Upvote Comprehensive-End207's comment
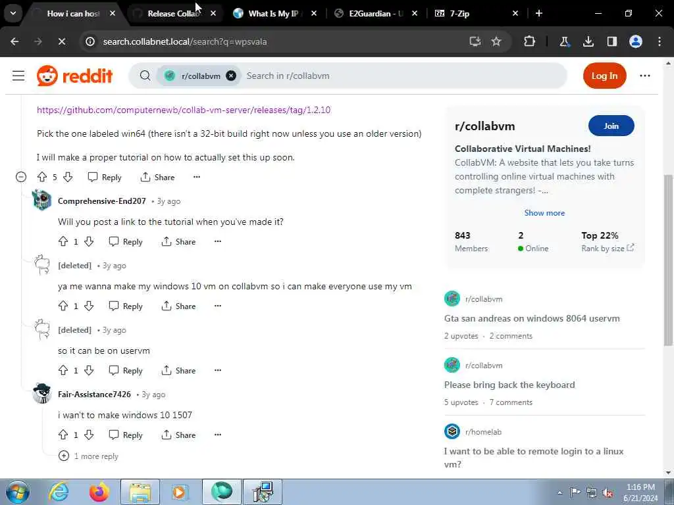This screenshot has height=505, width=674. point(63,241)
